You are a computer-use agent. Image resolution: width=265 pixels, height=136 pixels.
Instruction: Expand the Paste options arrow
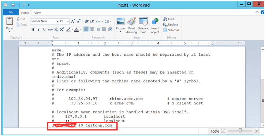click(x=10, y=32)
